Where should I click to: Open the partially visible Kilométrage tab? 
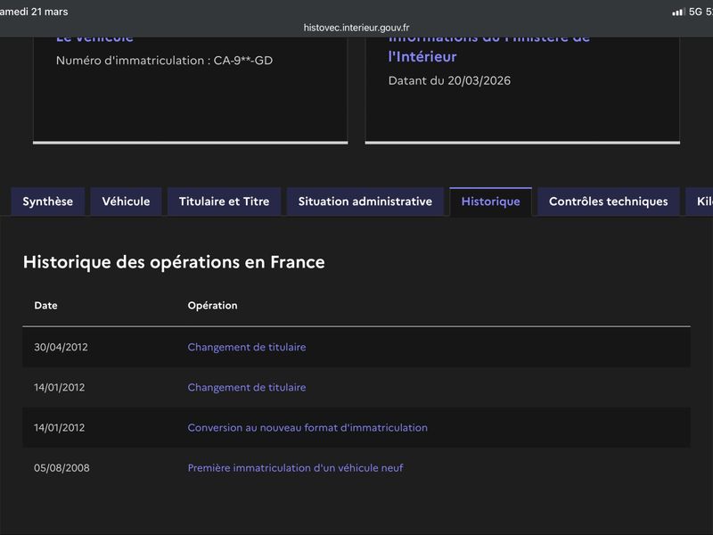click(x=700, y=202)
